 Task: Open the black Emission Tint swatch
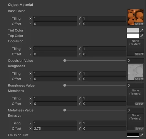133,135
